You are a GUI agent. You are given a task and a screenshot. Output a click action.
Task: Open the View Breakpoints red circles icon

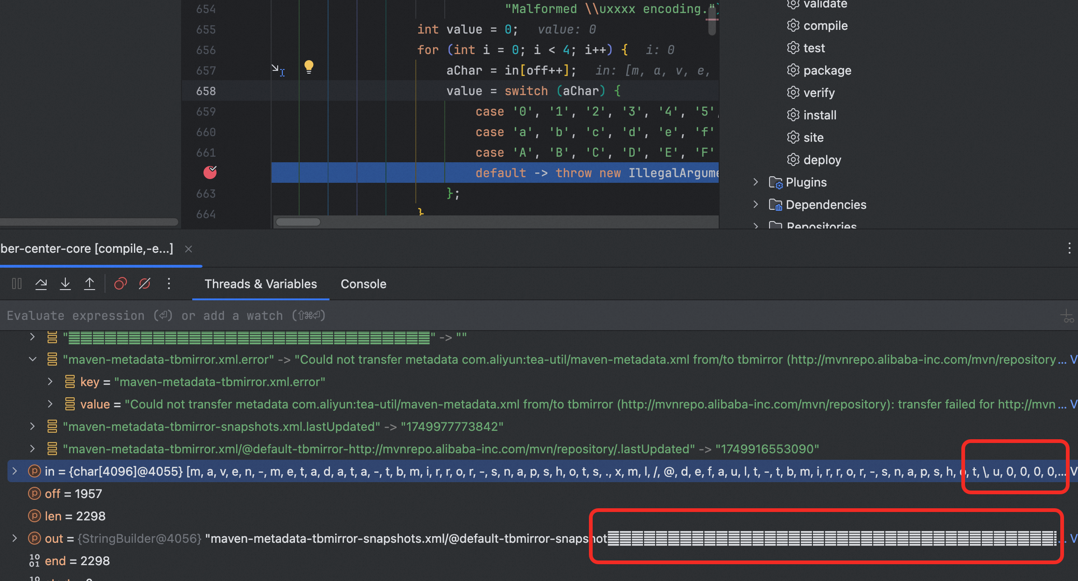pyautogui.click(x=120, y=284)
